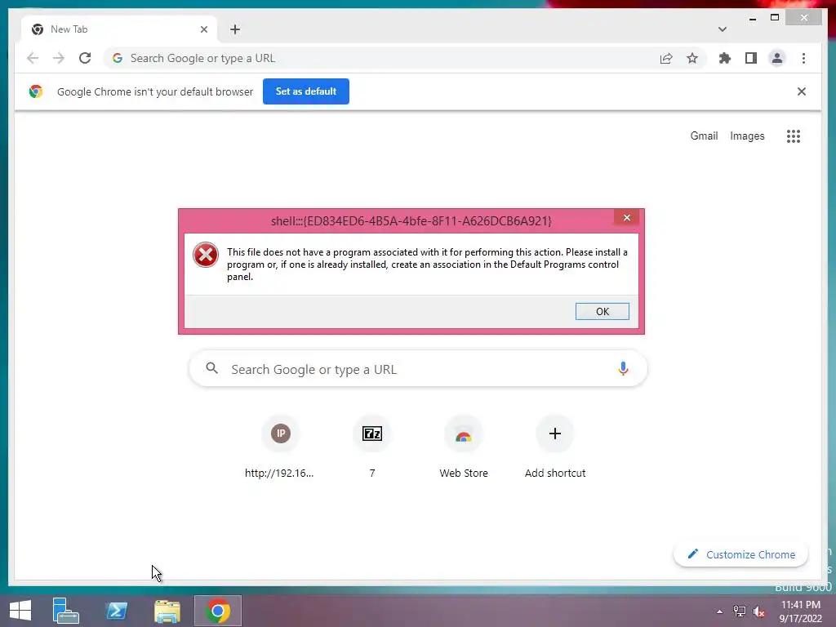Screen dimensions: 836x627
Task: Maximize the Chrome window
Action: click(775, 18)
